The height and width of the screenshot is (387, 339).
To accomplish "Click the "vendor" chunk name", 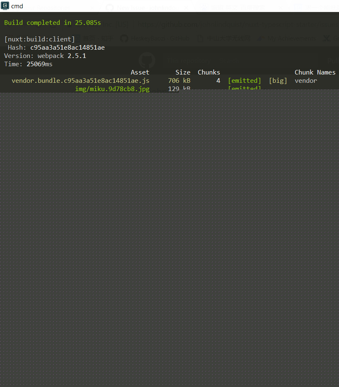I will [x=306, y=81].
